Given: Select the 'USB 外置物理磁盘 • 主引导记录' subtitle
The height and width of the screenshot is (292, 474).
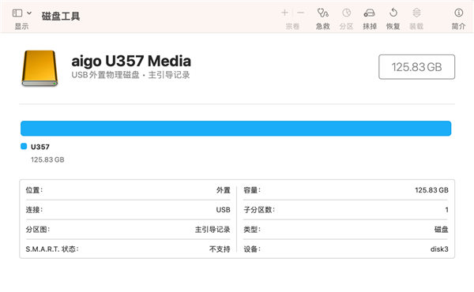Looking at the screenshot, I should pyautogui.click(x=130, y=75).
